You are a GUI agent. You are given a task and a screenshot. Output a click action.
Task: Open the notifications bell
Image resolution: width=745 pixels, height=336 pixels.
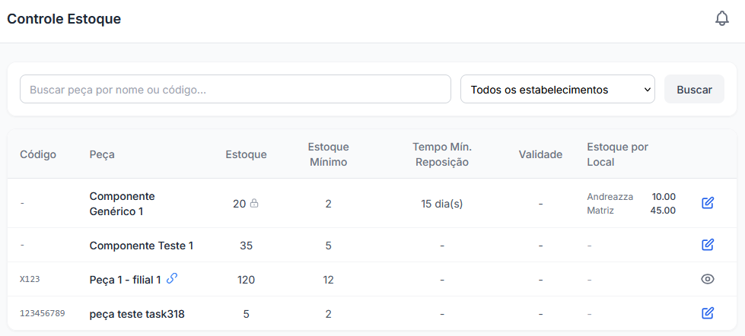721,19
